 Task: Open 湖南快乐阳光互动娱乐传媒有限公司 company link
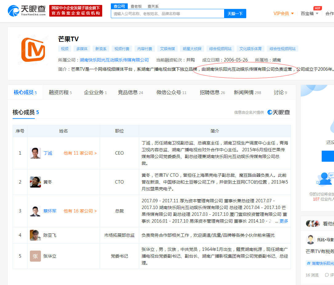(x=114, y=60)
